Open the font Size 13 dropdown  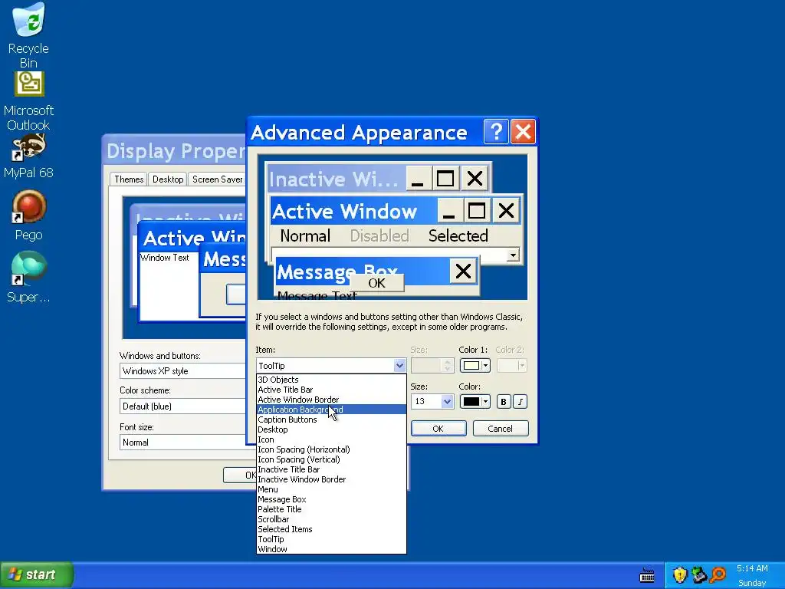tap(447, 402)
